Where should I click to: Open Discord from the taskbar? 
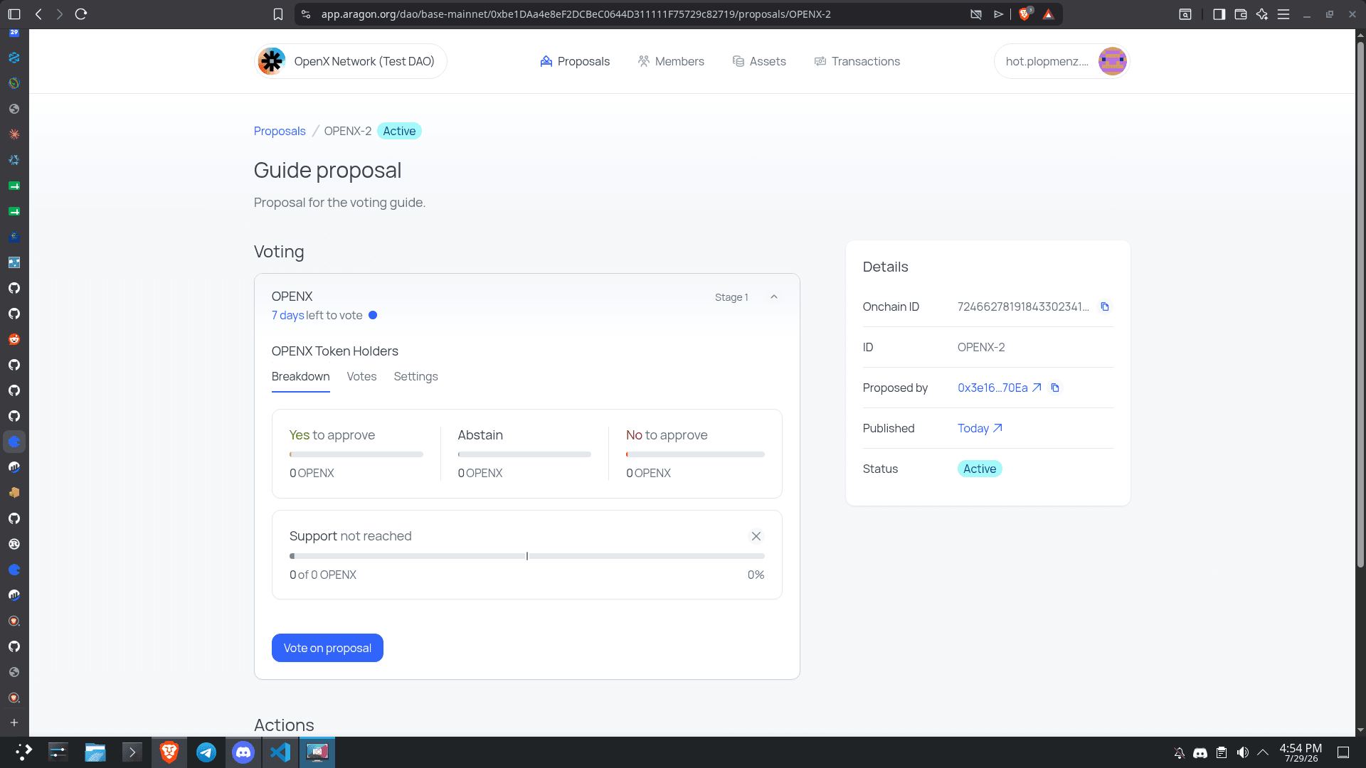[x=243, y=752]
